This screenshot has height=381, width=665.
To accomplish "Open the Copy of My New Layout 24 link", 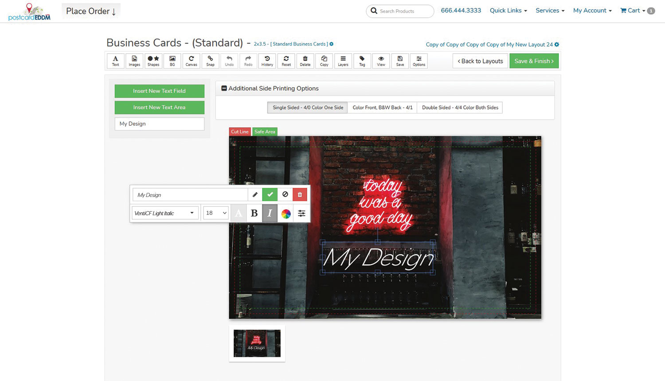I will point(489,44).
